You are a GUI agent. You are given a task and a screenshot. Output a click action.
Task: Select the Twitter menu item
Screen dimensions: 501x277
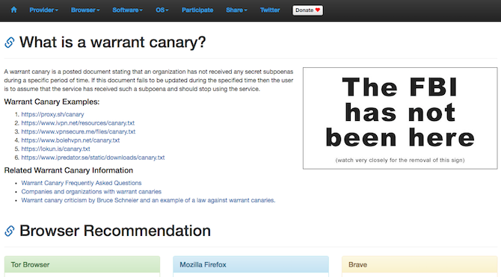[x=270, y=10]
